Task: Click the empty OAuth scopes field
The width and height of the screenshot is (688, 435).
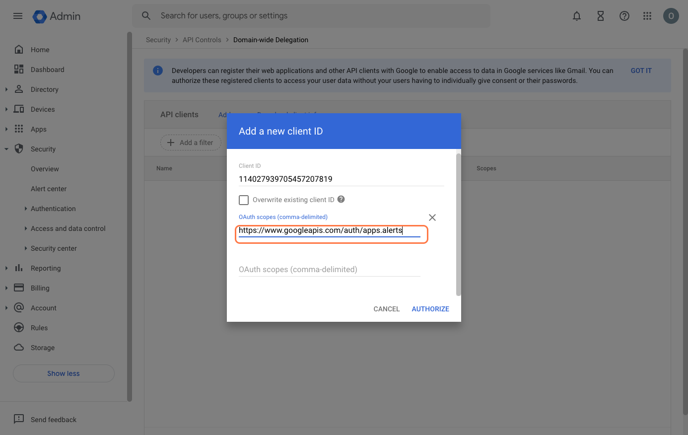Action: pyautogui.click(x=329, y=270)
